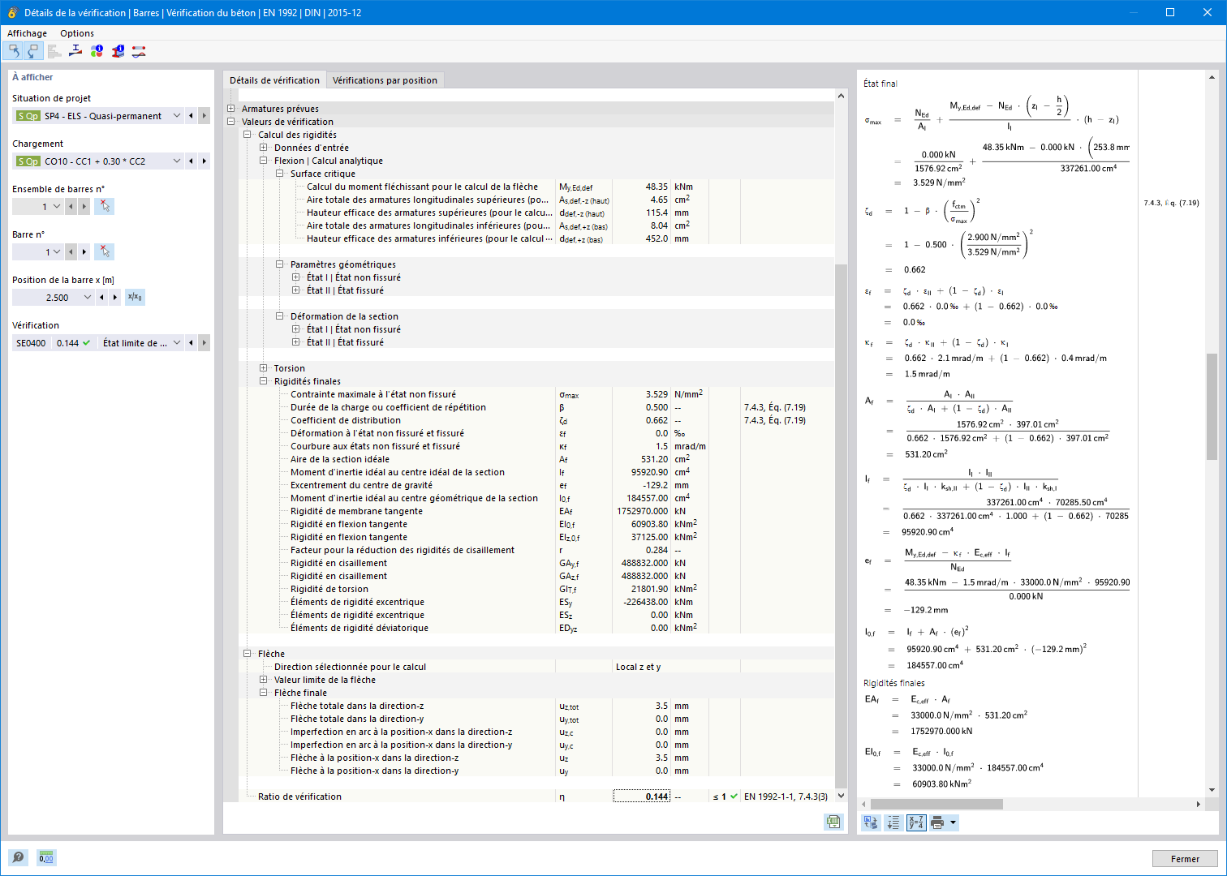Open the Ensemble de barres n° dropdown

point(57,207)
